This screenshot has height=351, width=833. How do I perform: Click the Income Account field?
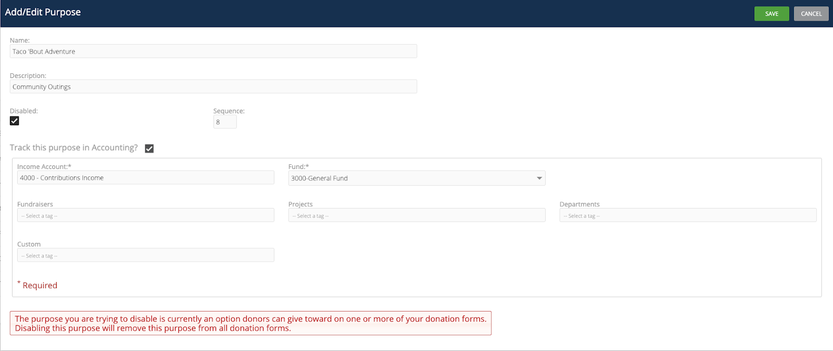tap(146, 177)
